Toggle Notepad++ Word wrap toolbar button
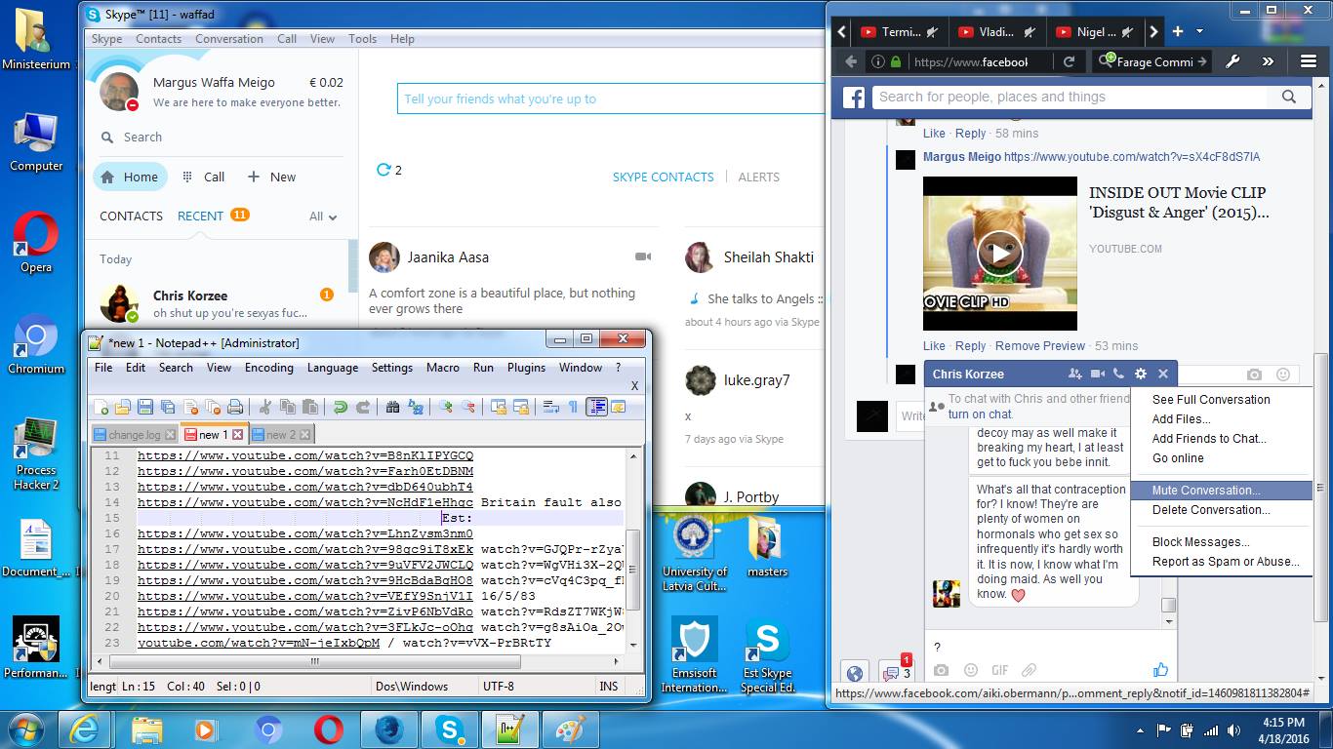This screenshot has height=749, width=1333. 550,407
